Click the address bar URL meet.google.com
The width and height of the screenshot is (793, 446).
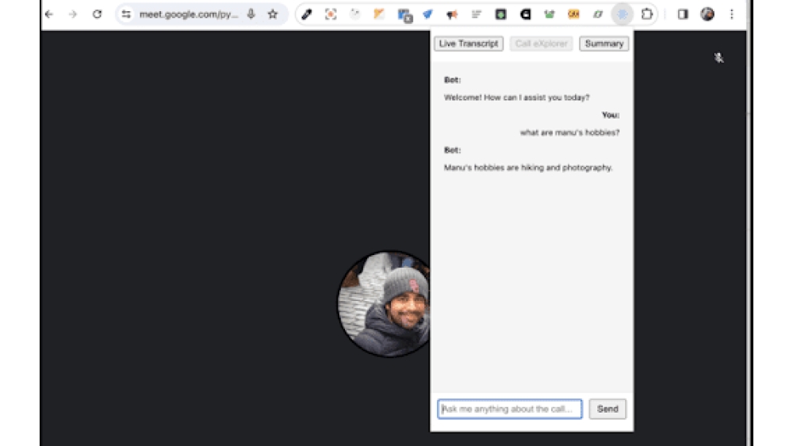tap(189, 14)
